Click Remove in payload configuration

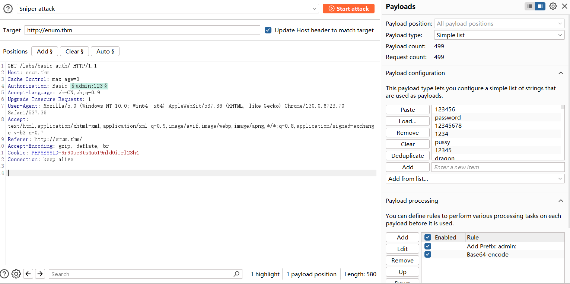[x=408, y=133]
